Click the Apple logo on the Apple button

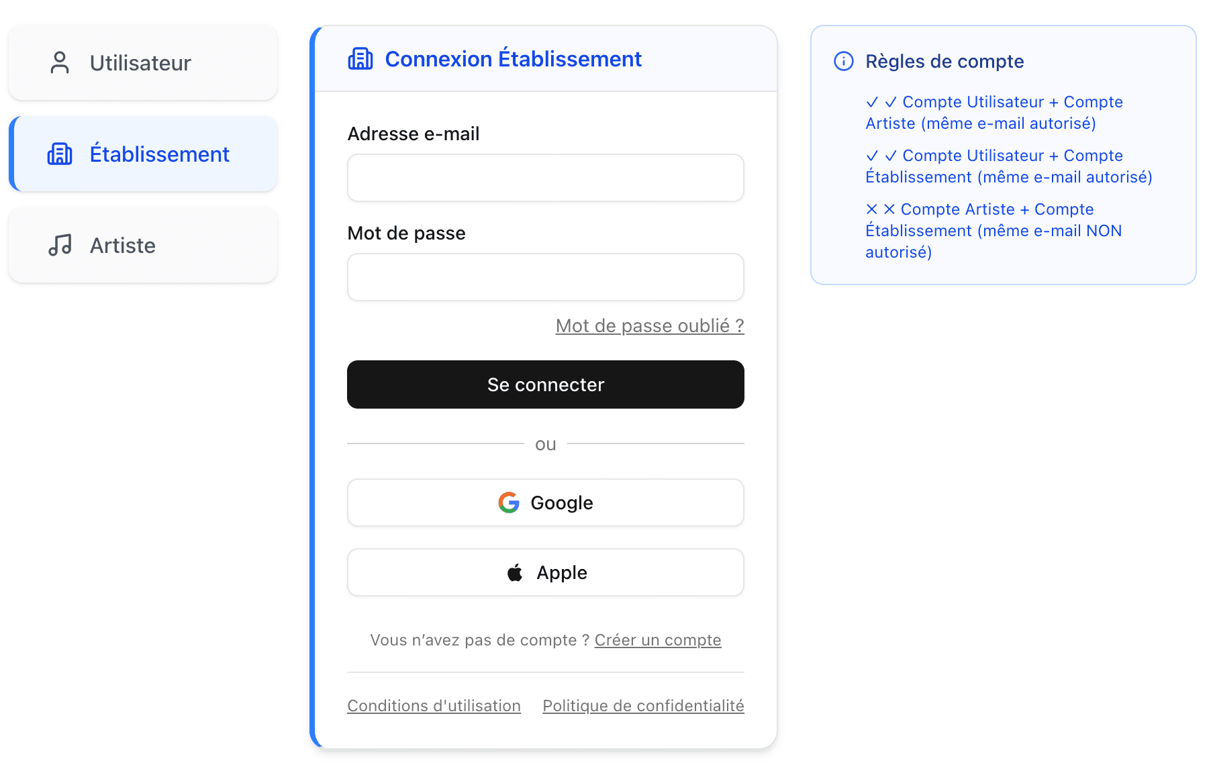pos(515,572)
